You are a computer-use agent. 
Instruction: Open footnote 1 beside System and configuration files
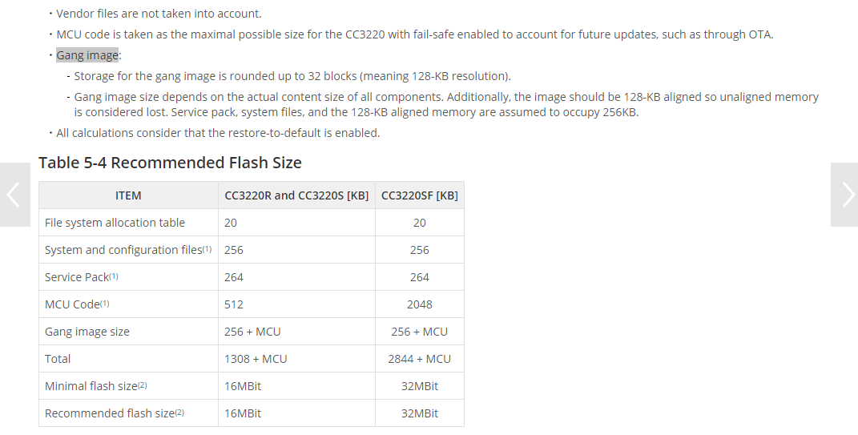[x=207, y=249]
